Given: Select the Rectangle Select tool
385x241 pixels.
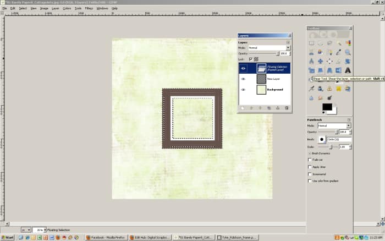Looking at the screenshot, I should (x=311, y=43).
